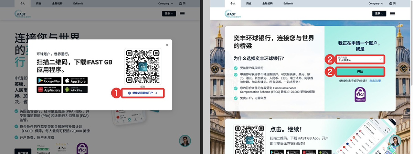Click the APK File badge in the popup
This screenshot has width=413, height=154.
coord(75,90)
